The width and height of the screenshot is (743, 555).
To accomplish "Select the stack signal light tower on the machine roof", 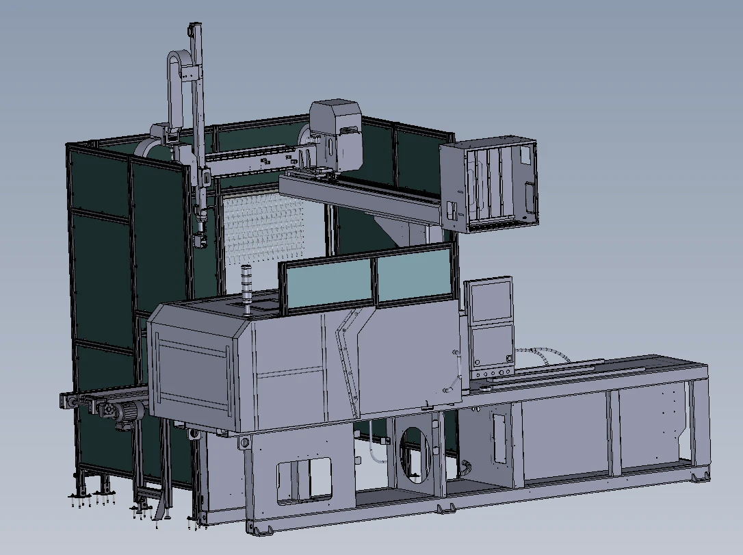I will pyautogui.click(x=247, y=289).
